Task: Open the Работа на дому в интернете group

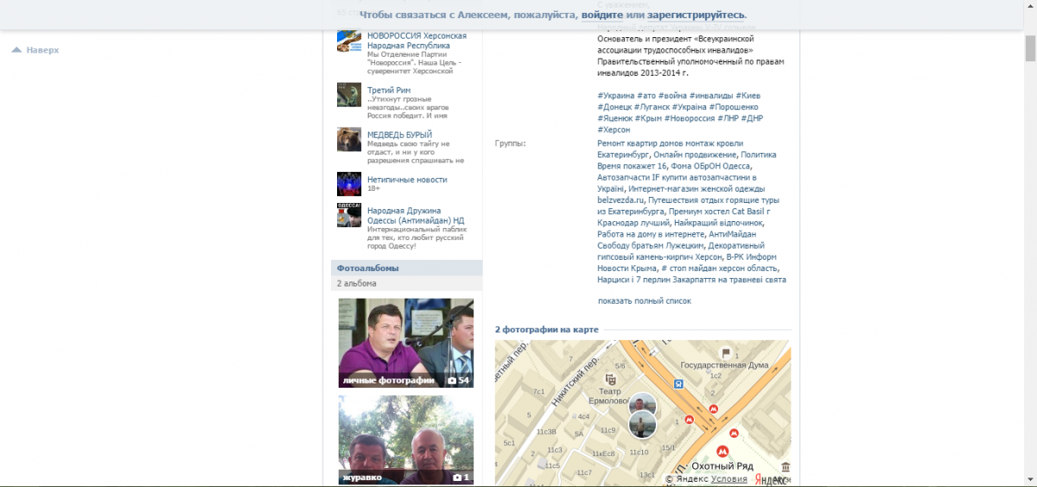Action: coord(650,234)
